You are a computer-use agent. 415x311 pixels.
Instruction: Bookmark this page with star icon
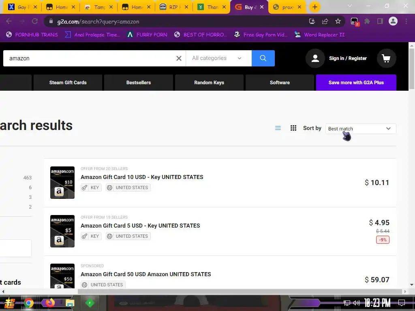coord(338,21)
